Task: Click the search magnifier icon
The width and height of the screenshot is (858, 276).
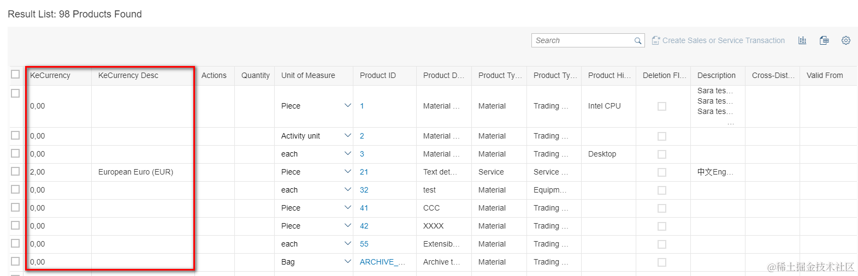Action: coord(637,41)
